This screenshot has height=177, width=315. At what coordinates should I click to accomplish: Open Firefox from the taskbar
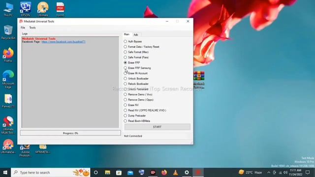click(164, 173)
